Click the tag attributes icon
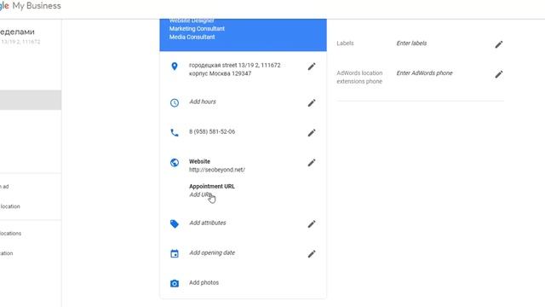Screen dimensions: 545x307 175,223
